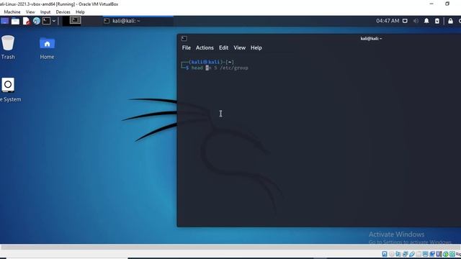Toggle the muted volume speaker icon
Screen dimensions: 461x259
pyautogui.click(x=416, y=21)
